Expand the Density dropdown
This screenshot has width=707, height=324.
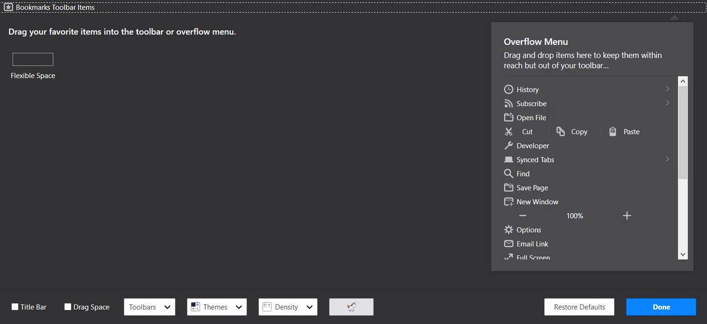point(288,307)
